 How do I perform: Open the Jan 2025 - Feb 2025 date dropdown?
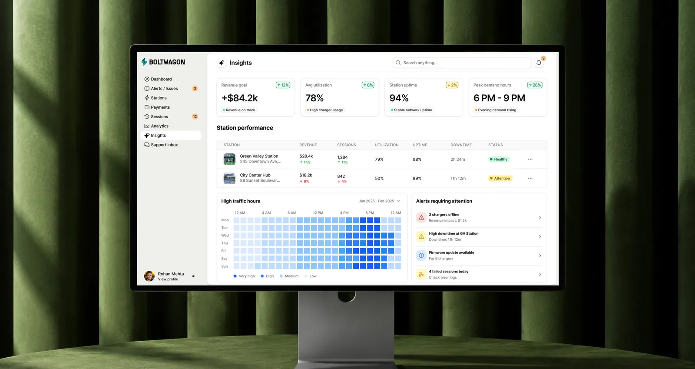point(380,201)
